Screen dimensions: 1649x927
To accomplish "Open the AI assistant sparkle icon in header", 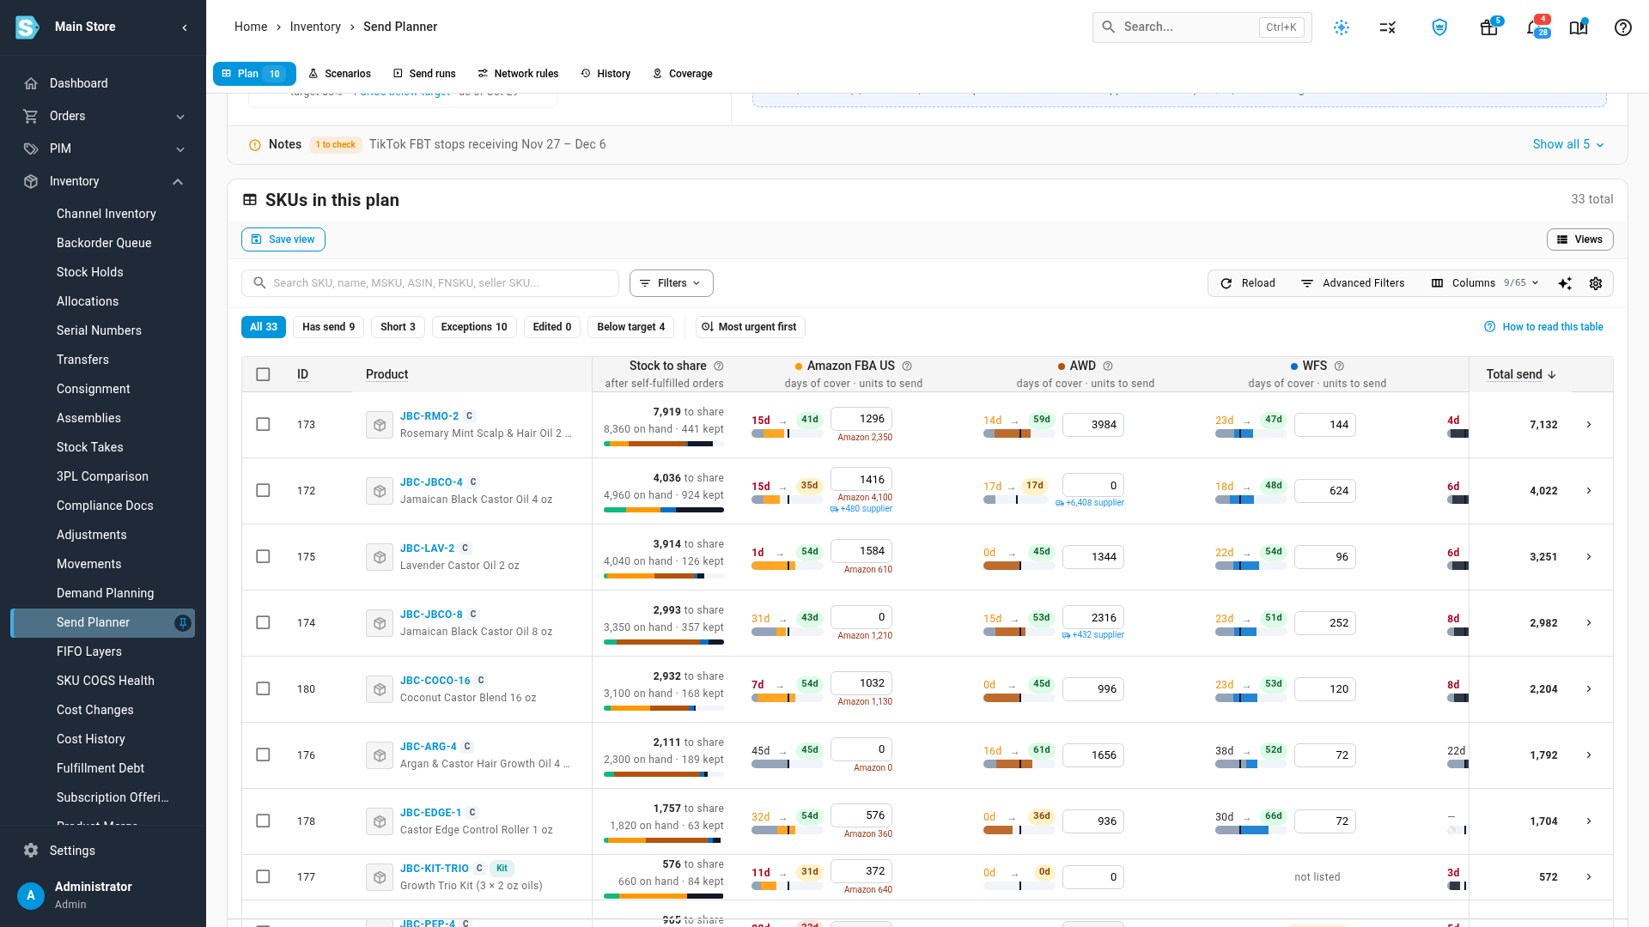I will click(1342, 27).
